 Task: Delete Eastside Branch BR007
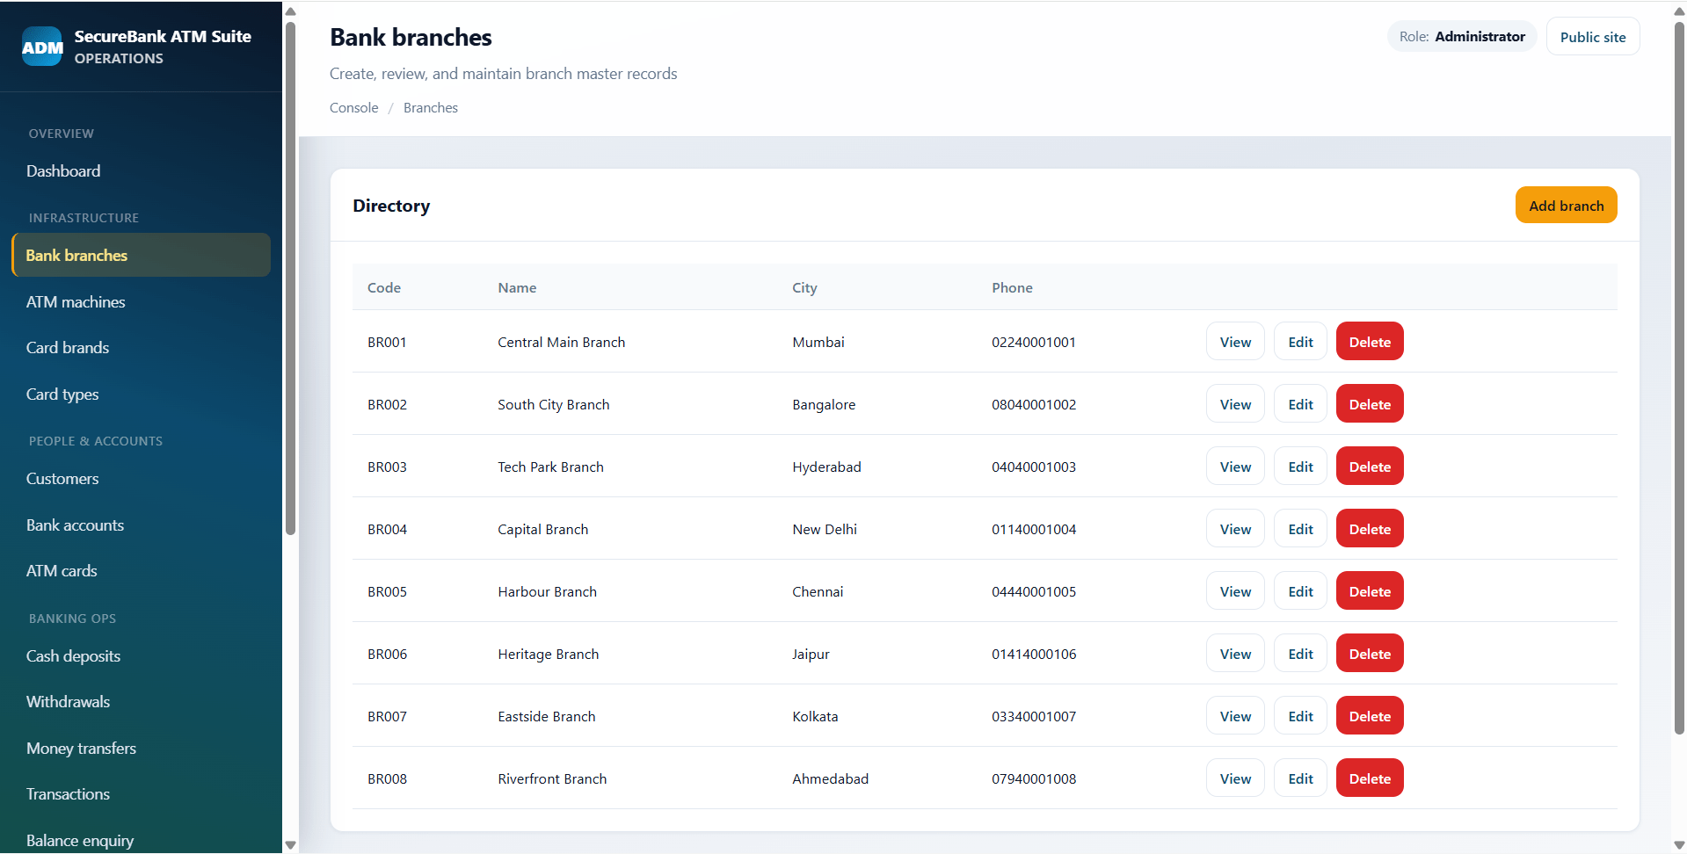1370,716
